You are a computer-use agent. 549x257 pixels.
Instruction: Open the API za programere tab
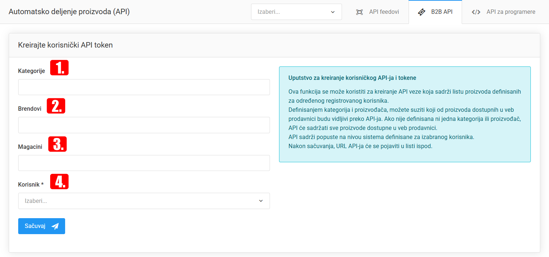[503, 12]
